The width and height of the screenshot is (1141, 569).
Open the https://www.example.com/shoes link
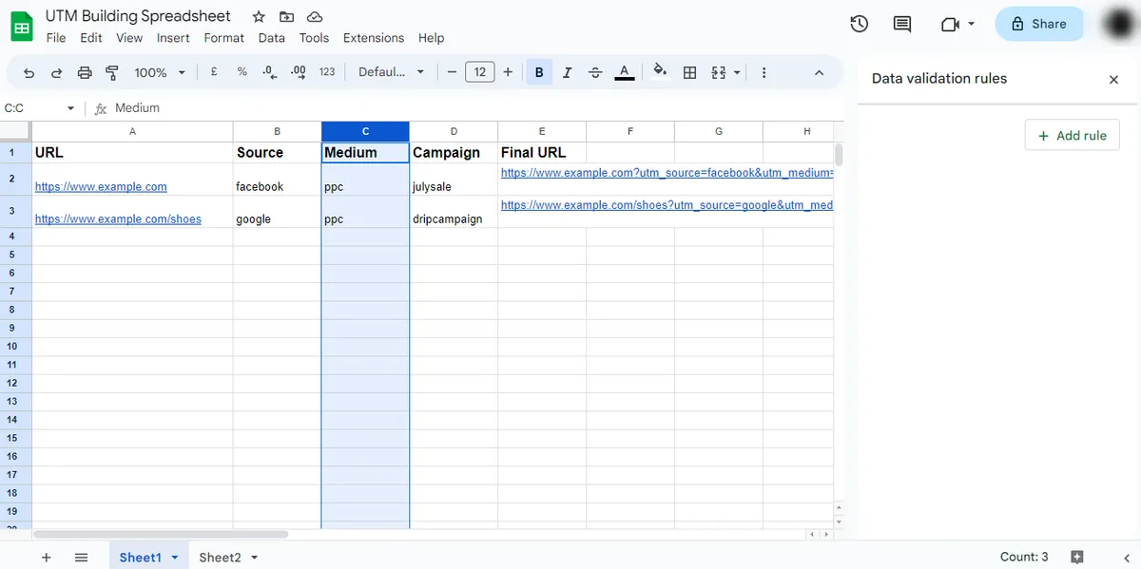click(118, 218)
